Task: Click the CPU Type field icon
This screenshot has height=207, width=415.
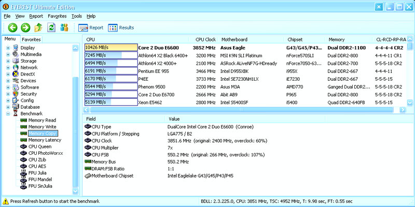Action: tap(88, 127)
